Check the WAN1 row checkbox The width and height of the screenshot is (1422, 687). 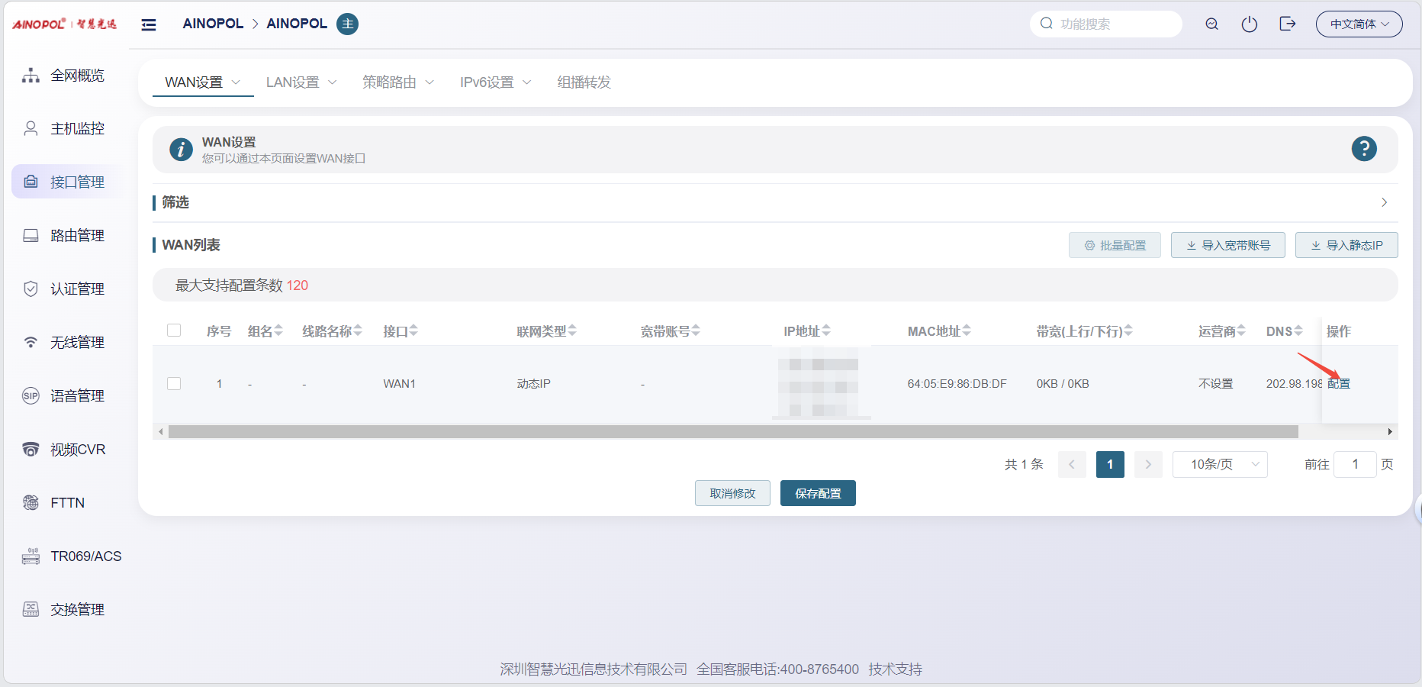(x=174, y=384)
